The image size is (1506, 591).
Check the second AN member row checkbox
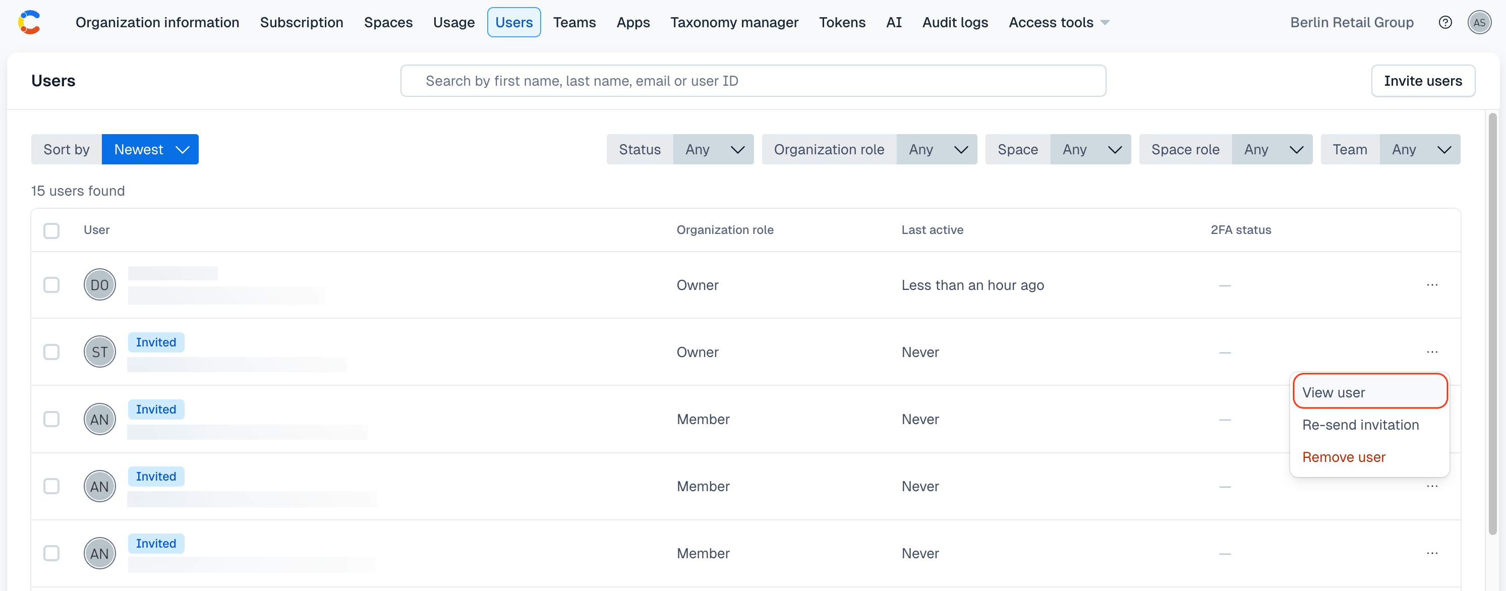pos(51,486)
